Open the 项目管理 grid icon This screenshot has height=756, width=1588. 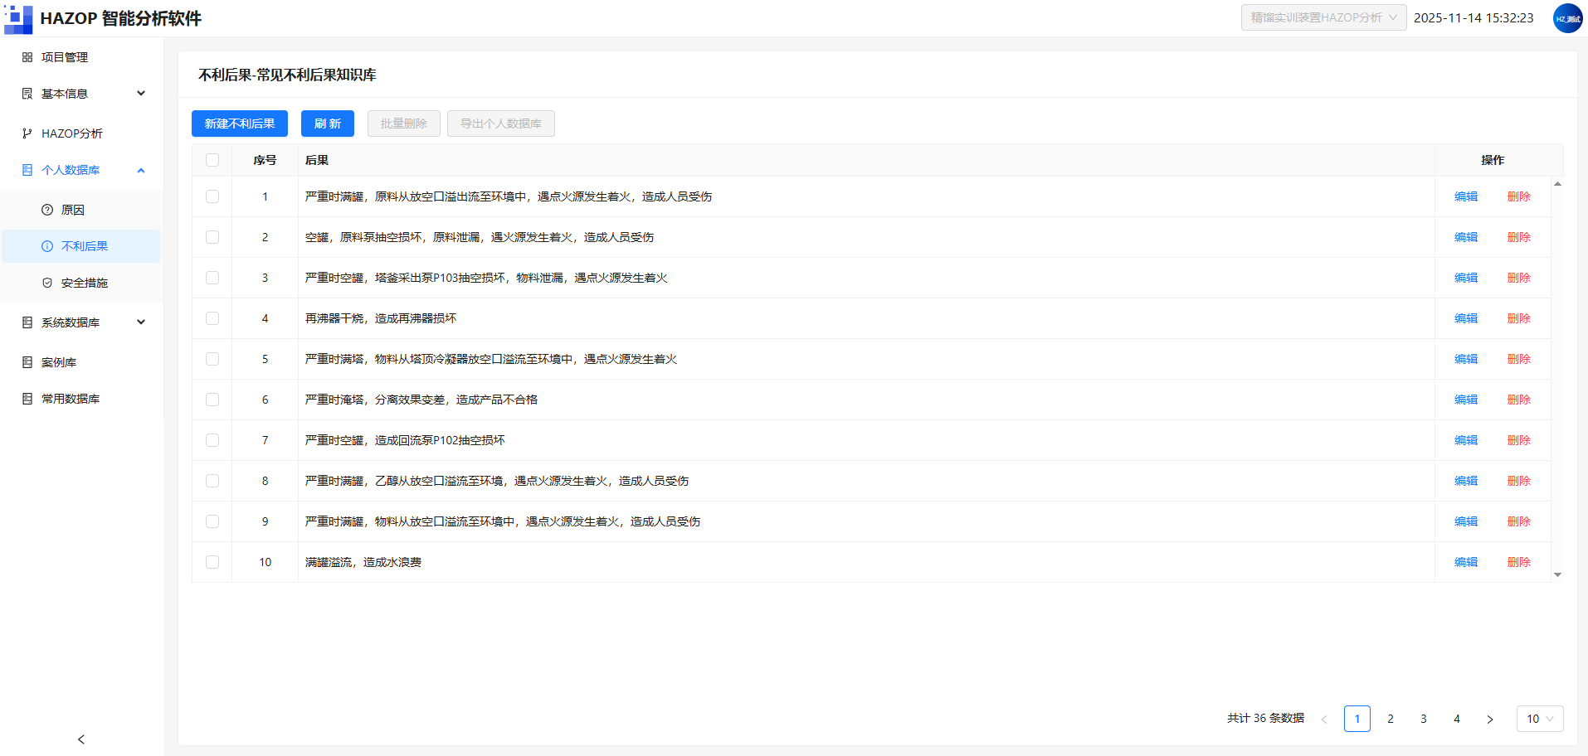27,57
